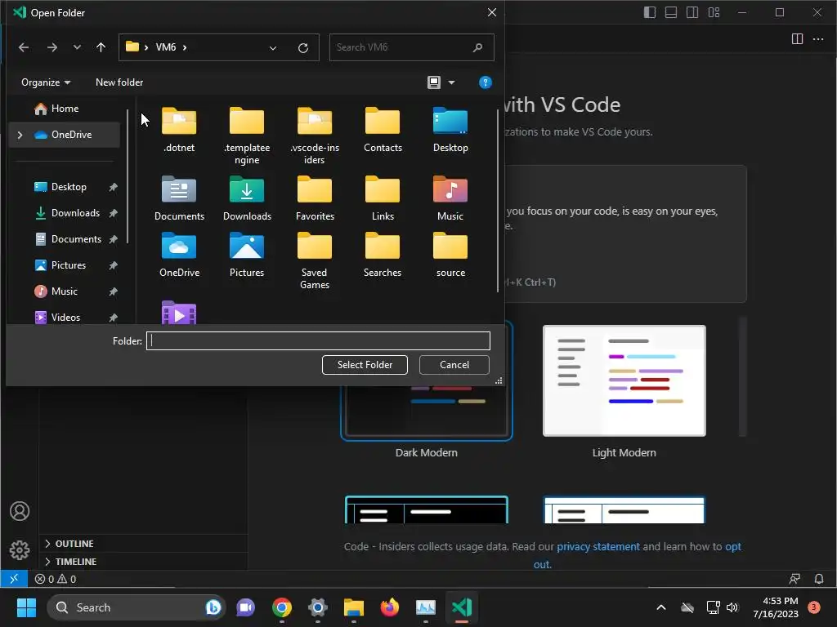Select the Pictures folder in file grid
The image size is (837, 627).
tap(247, 255)
